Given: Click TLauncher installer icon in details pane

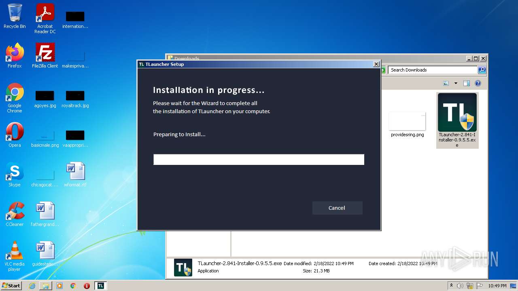Looking at the screenshot, I should (x=183, y=268).
